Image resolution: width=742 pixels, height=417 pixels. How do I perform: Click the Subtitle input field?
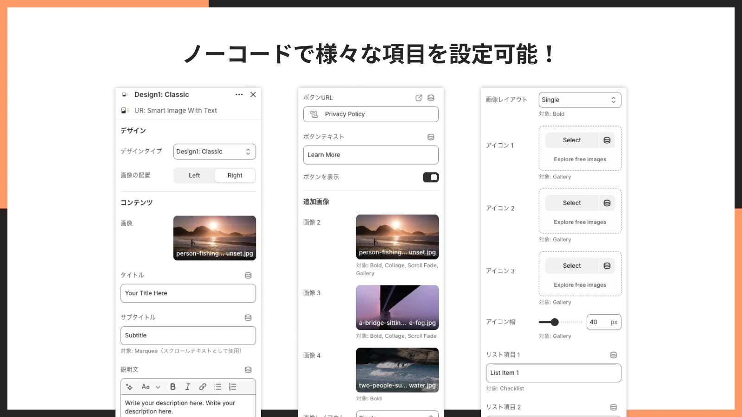coord(188,335)
